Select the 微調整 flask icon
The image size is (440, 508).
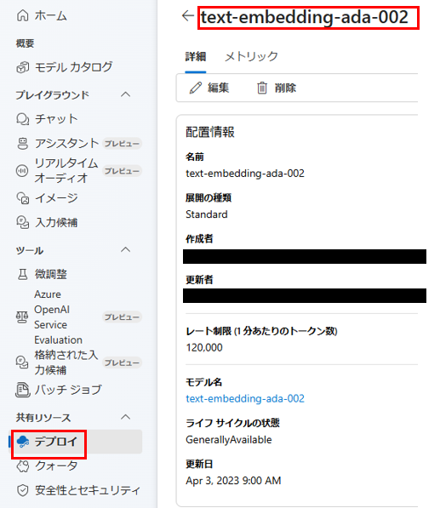coord(23,274)
